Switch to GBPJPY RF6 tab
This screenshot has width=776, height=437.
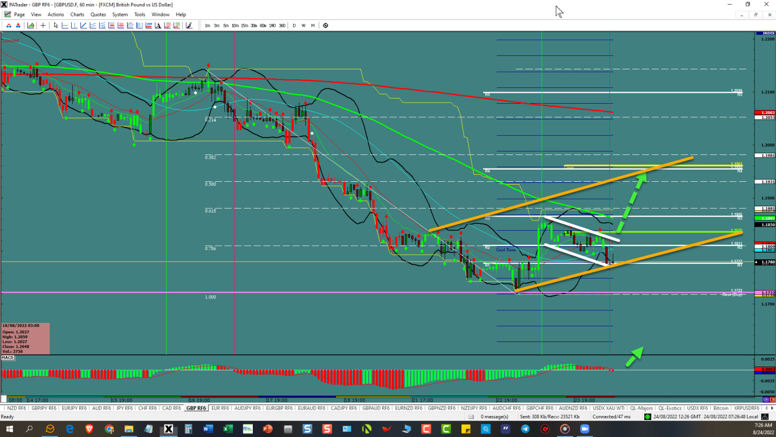44,408
